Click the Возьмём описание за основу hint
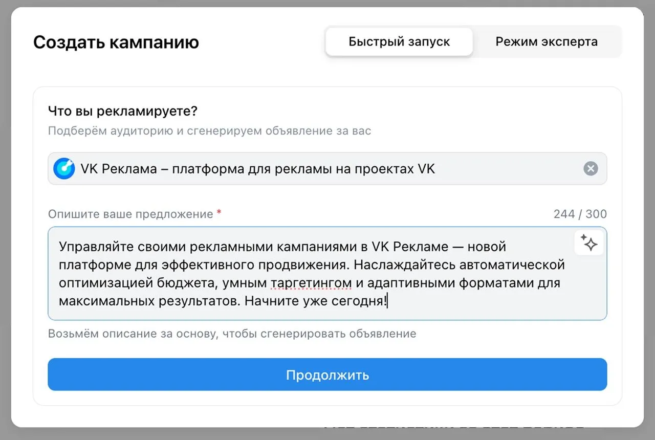This screenshot has width=655, height=440. pos(232,334)
